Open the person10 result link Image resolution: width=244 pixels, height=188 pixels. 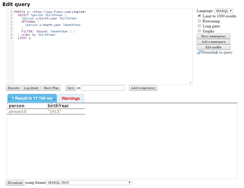point(18,112)
